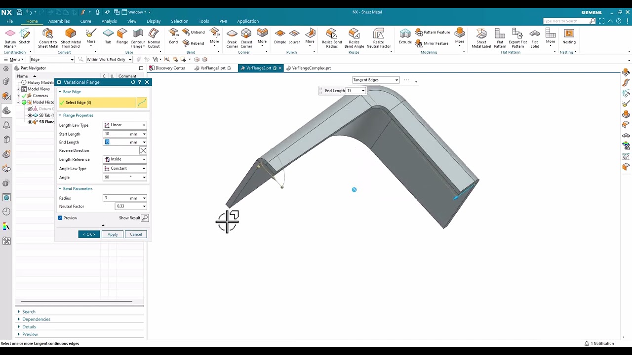Viewport: 632px width, 355px height.
Task: Open the Tangent Edges curve rule dropdown
Action: [376, 80]
